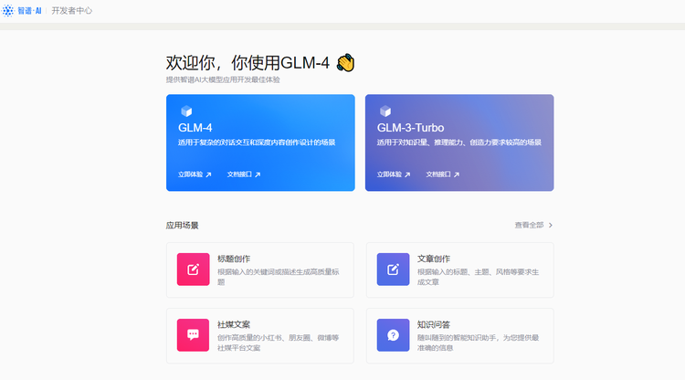The height and width of the screenshot is (380, 685).
Task: Open 立即体验 on the GLM-3-Turbo card
Action: click(x=389, y=174)
